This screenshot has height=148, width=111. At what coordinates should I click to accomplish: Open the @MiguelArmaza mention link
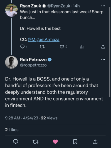(x=44, y=40)
